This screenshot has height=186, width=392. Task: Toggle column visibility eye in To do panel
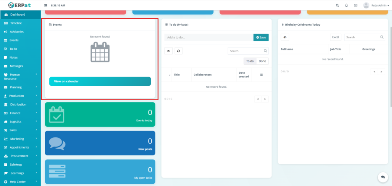(x=168, y=51)
